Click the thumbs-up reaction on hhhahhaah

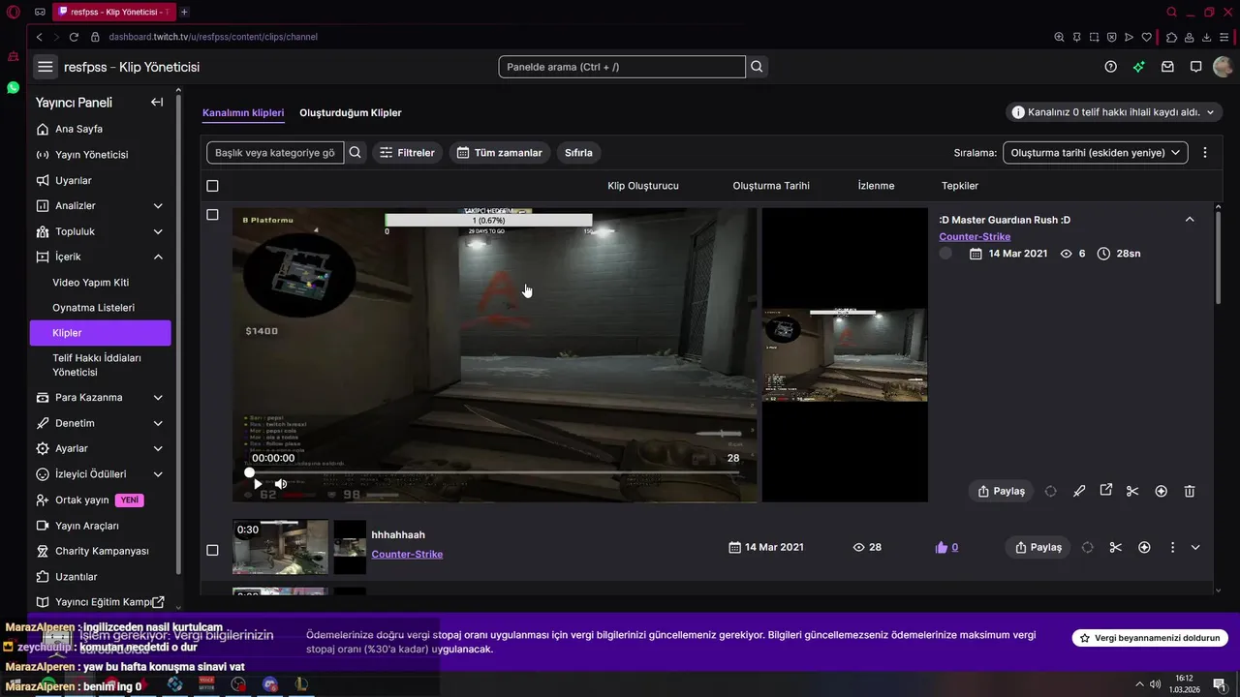(x=941, y=547)
